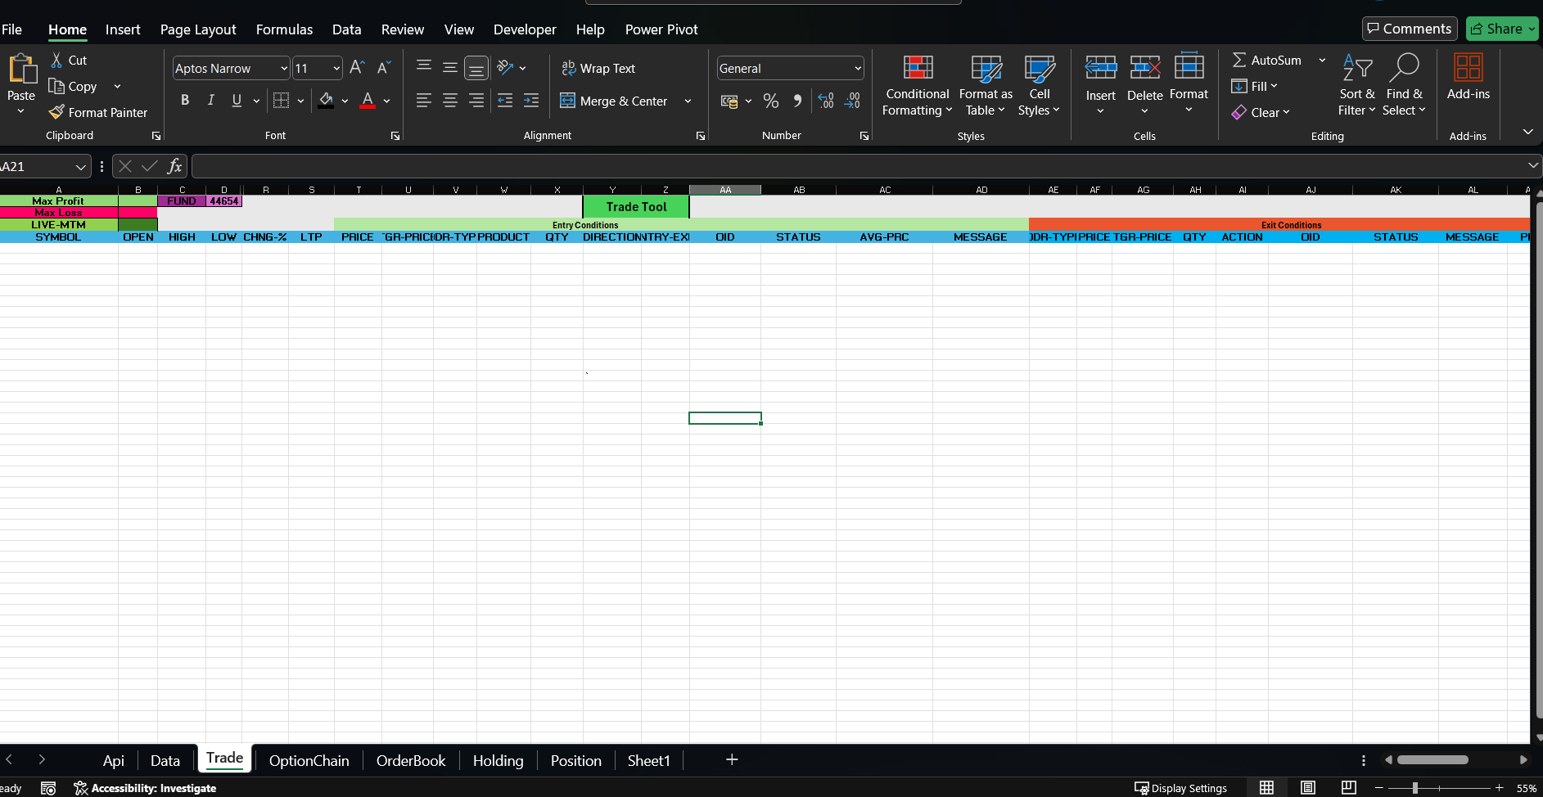The height and width of the screenshot is (797, 1543).
Task: Open Number format dialog launcher
Action: (x=864, y=136)
